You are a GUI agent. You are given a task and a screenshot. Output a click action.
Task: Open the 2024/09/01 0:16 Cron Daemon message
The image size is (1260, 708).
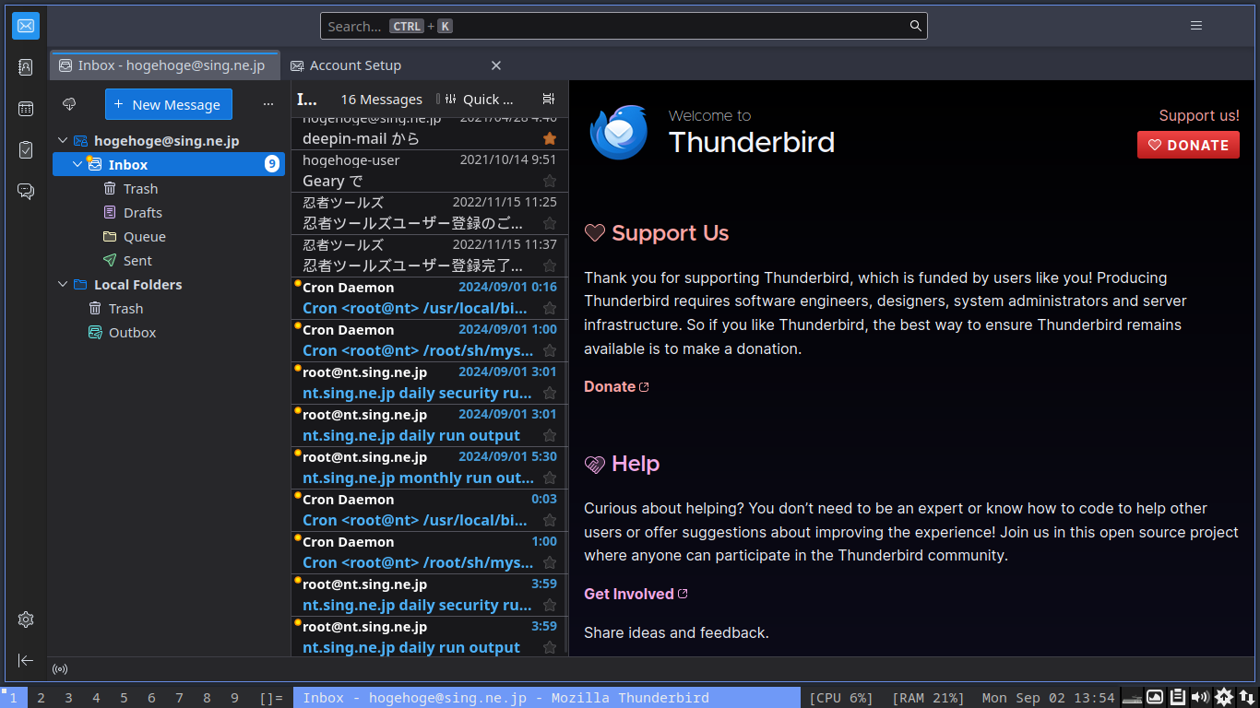tap(430, 298)
